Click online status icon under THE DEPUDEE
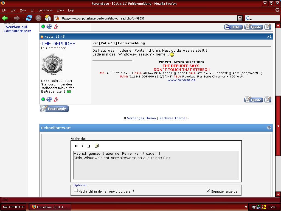 43,99
